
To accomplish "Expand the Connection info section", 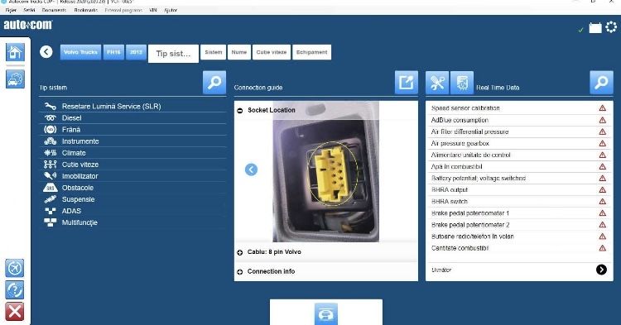I will tap(239, 271).
